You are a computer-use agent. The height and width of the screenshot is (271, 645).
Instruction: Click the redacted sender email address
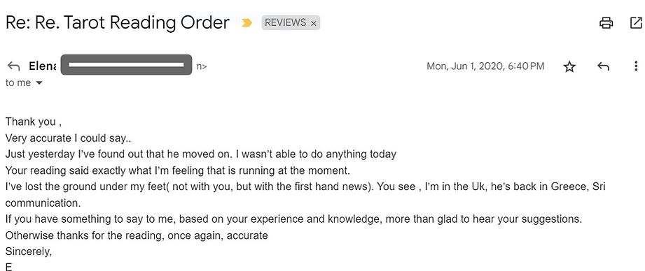point(126,65)
